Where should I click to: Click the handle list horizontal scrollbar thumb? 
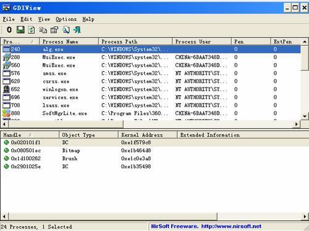click(x=112, y=216)
